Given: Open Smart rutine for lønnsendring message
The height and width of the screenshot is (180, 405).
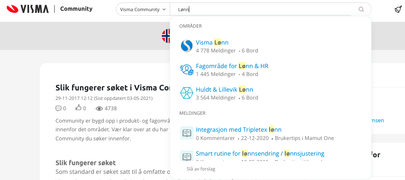Looking at the screenshot, I should (x=260, y=154).
